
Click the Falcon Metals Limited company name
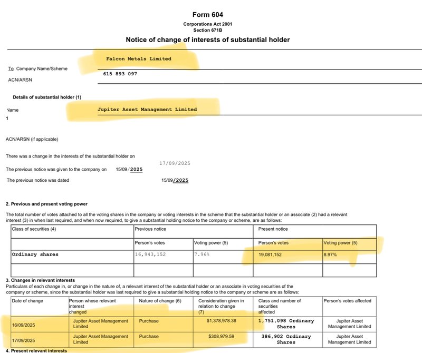[139, 59]
